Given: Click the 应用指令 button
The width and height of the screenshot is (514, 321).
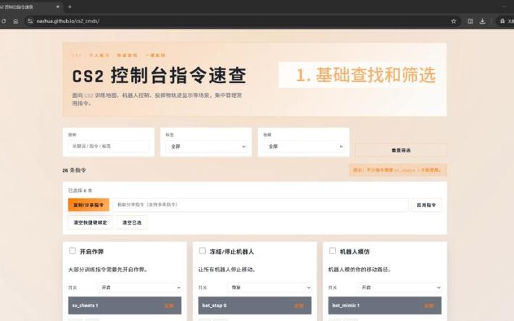Looking at the screenshot, I should coord(426,205).
